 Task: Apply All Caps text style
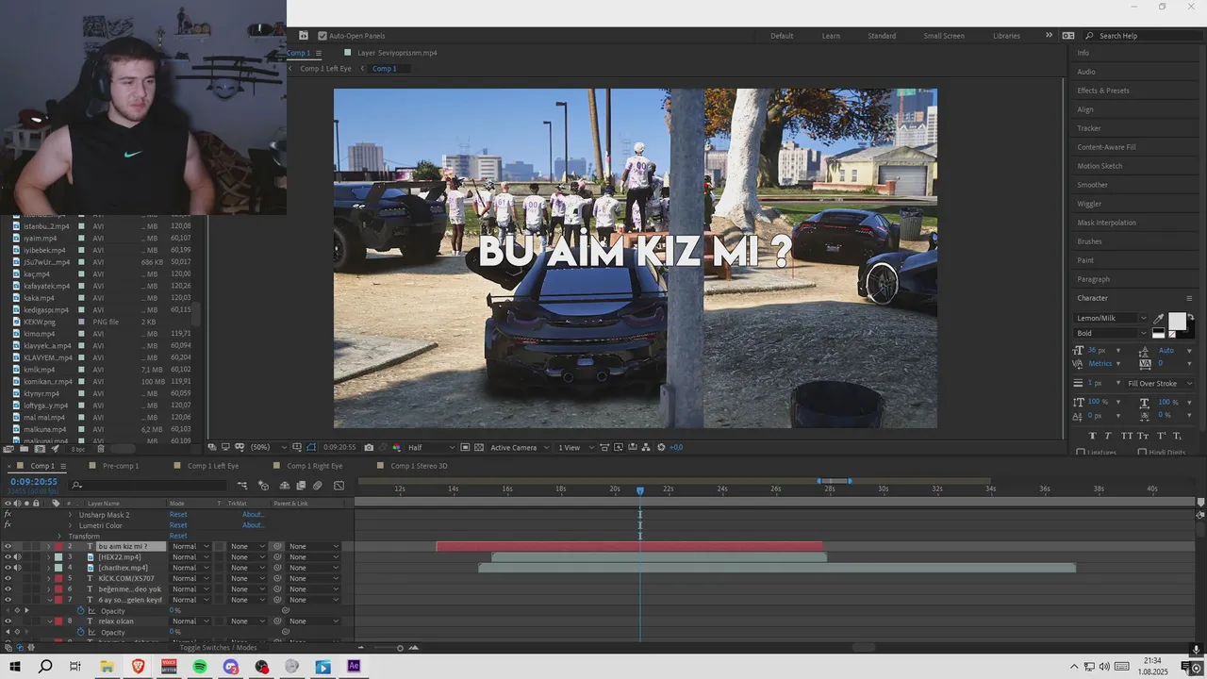click(1126, 436)
